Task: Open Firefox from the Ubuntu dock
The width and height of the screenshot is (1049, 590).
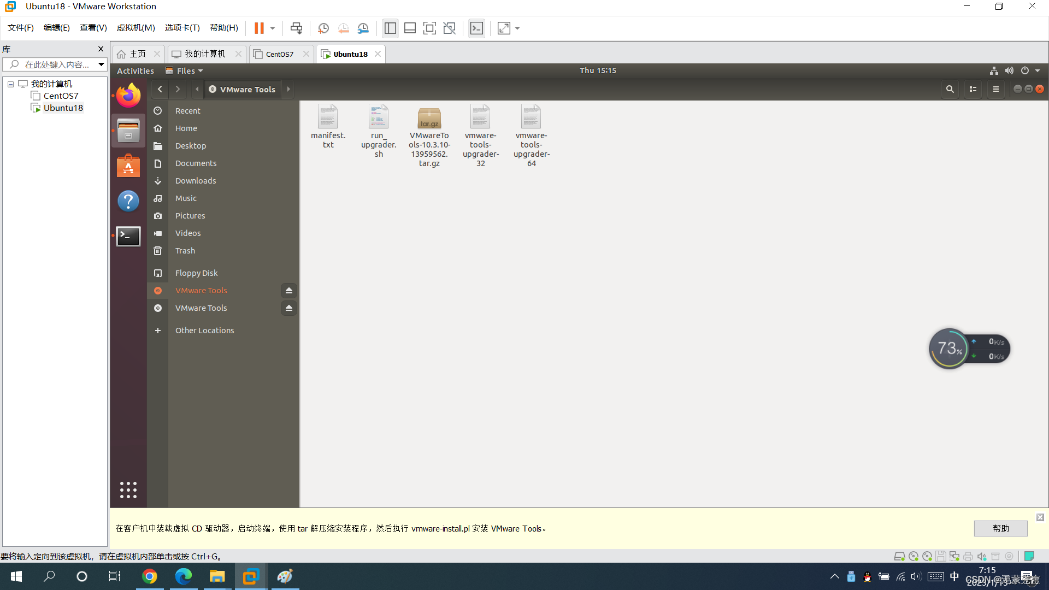Action: coord(128,95)
